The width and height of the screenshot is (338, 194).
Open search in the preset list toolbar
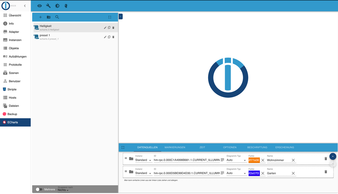[57, 17]
